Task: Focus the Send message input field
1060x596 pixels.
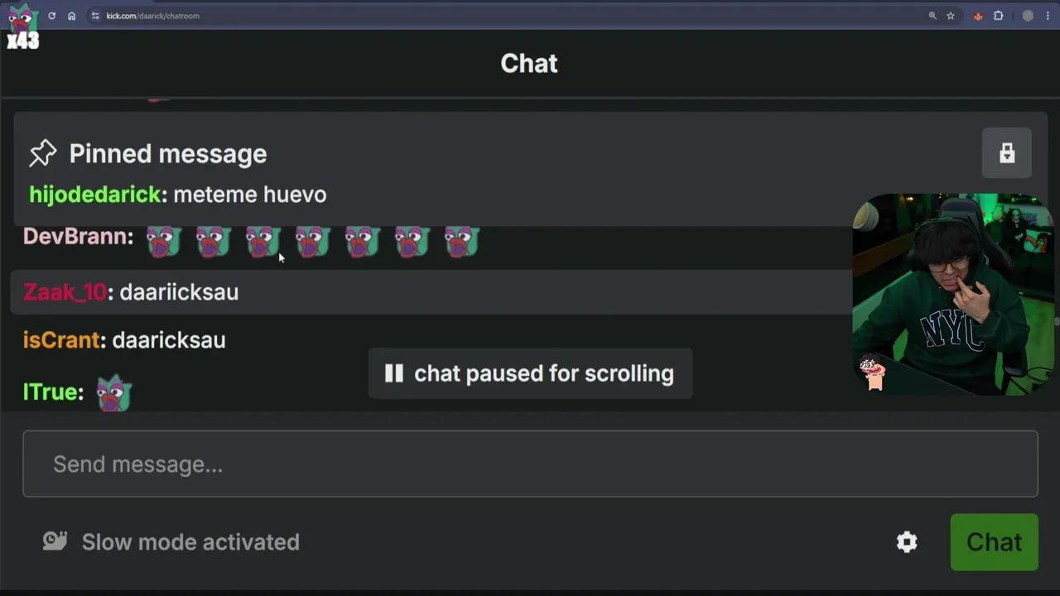Action: click(x=530, y=464)
